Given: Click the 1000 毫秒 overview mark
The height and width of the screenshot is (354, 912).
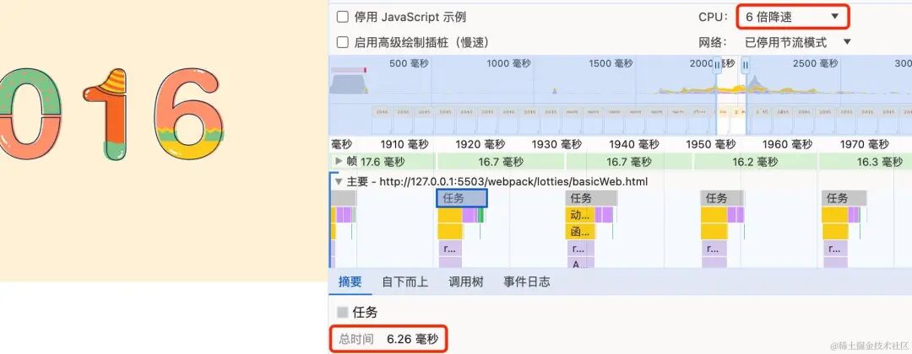Looking at the screenshot, I should pos(508,64).
